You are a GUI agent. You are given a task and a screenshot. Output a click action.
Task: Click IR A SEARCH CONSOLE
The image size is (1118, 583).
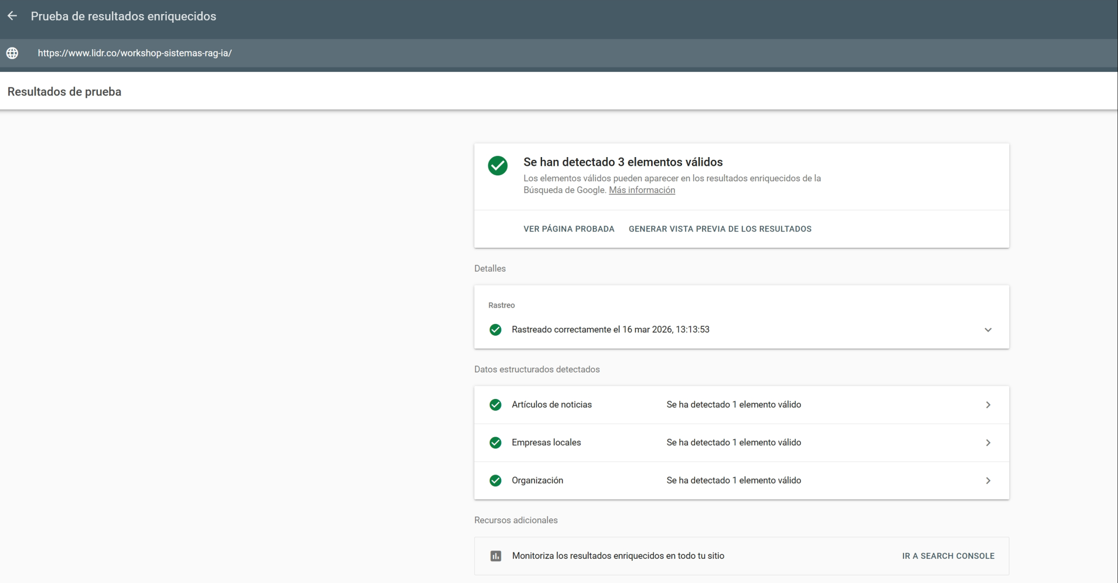pos(948,556)
